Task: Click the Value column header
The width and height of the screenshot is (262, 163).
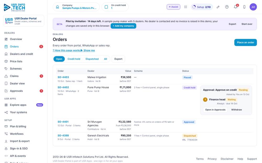Action: point(128,71)
